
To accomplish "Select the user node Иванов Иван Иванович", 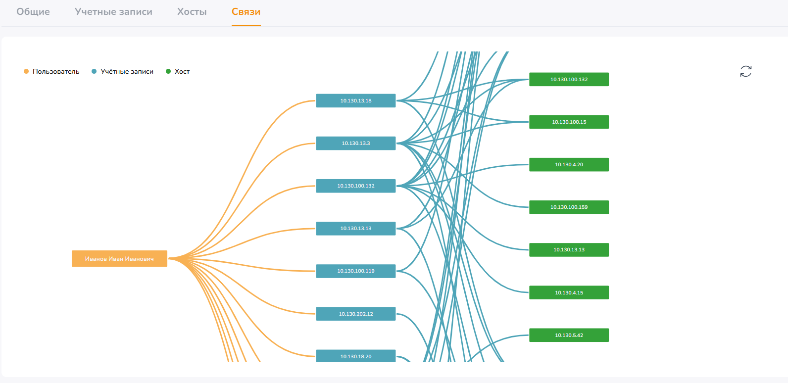I will tap(119, 258).
